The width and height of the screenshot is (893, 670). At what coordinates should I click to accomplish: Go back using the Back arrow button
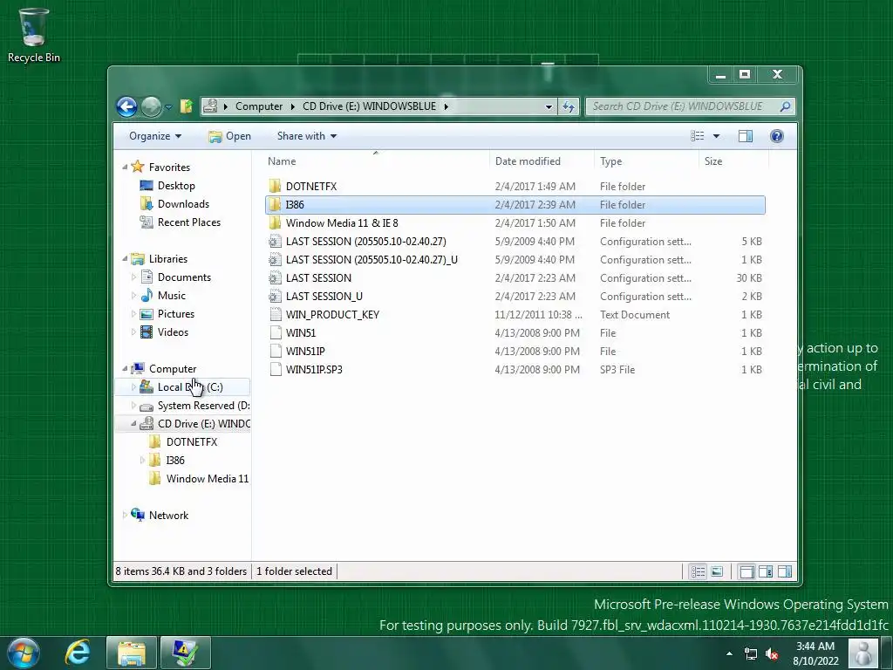click(x=126, y=106)
